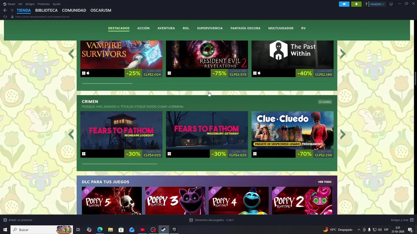Open the Amigos menu
The height and width of the screenshot is (234, 417).
coord(30,4)
